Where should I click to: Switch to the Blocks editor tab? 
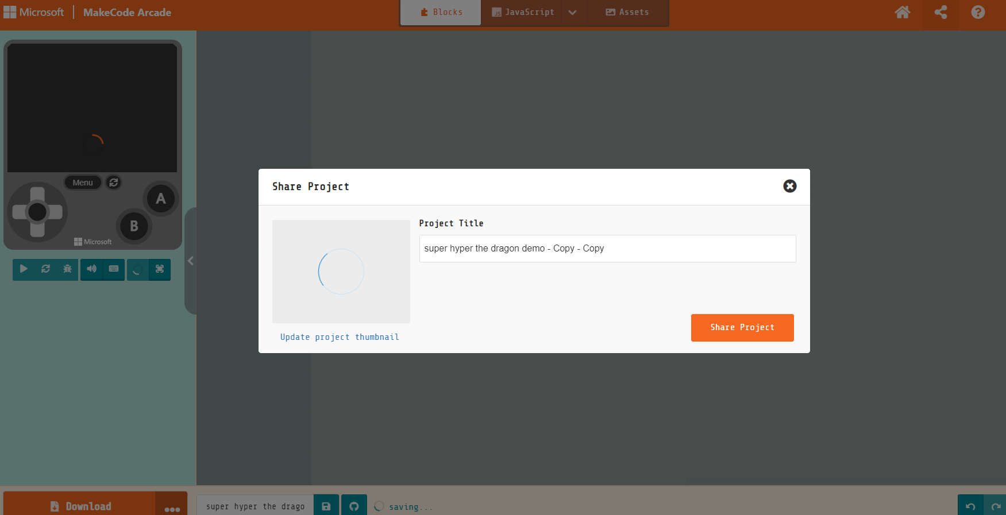[441, 13]
